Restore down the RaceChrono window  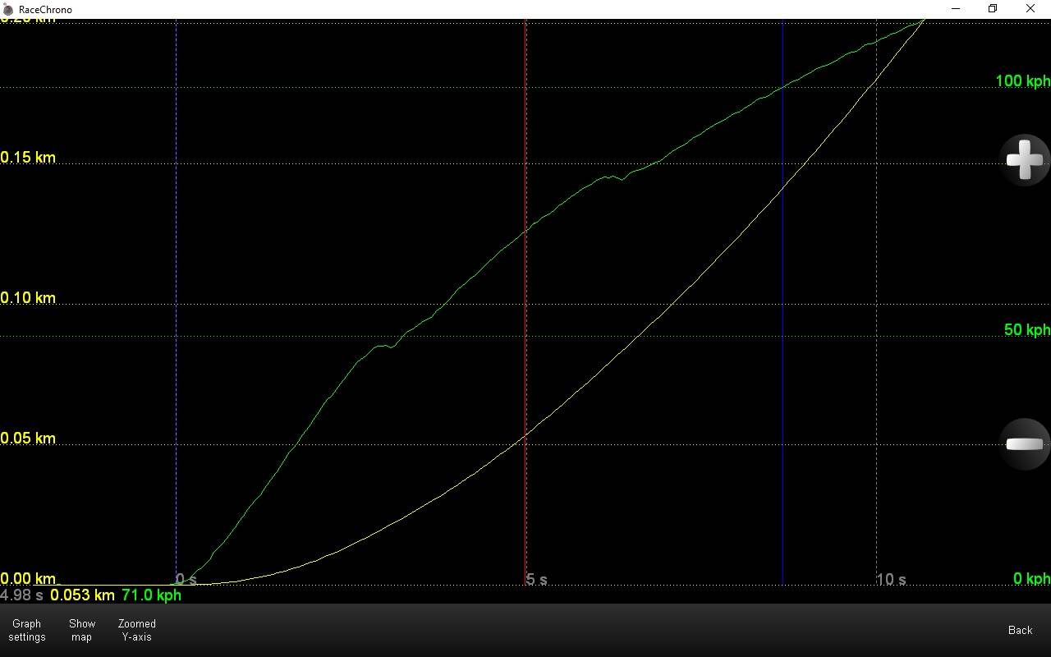(993, 9)
